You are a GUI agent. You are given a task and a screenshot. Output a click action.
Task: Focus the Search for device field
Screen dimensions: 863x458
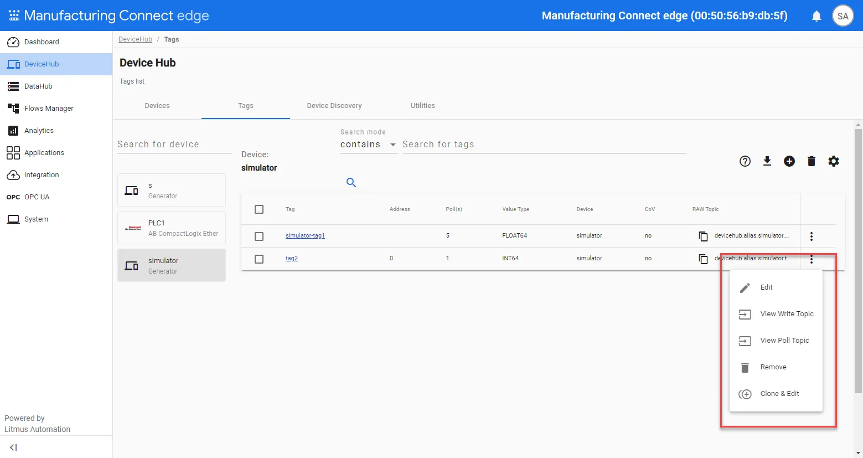[175, 145]
